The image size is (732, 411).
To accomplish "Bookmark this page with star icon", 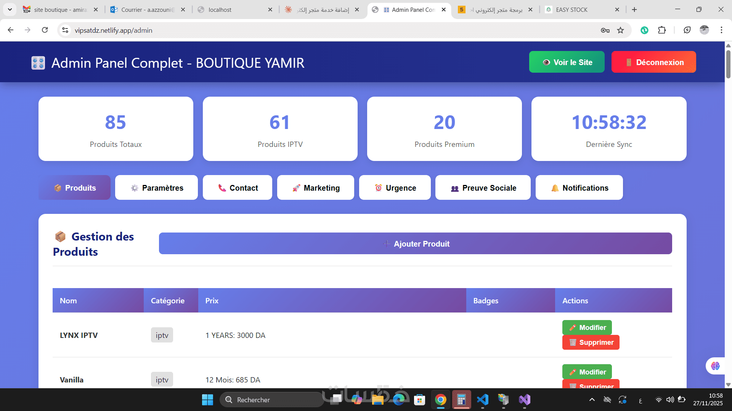I will point(621,30).
